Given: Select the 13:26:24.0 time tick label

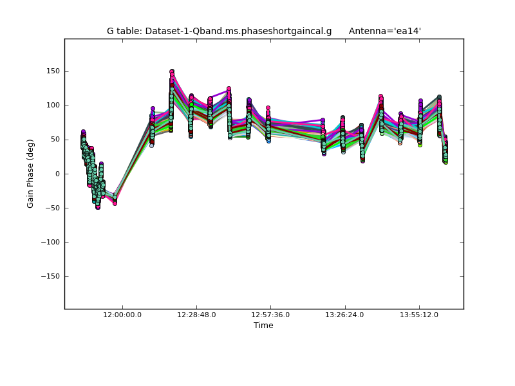Looking at the screenshot, I should tap(345, 315).
